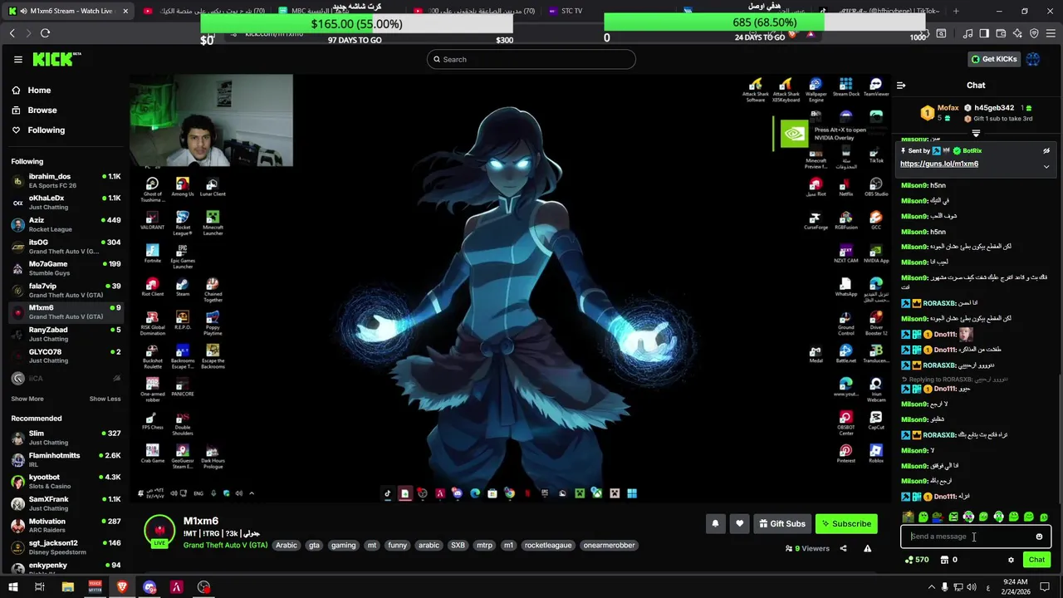This screenshot has width=1063, height=598.
Task: Toggle Brave sidebar panel
Action: [984, 33]
